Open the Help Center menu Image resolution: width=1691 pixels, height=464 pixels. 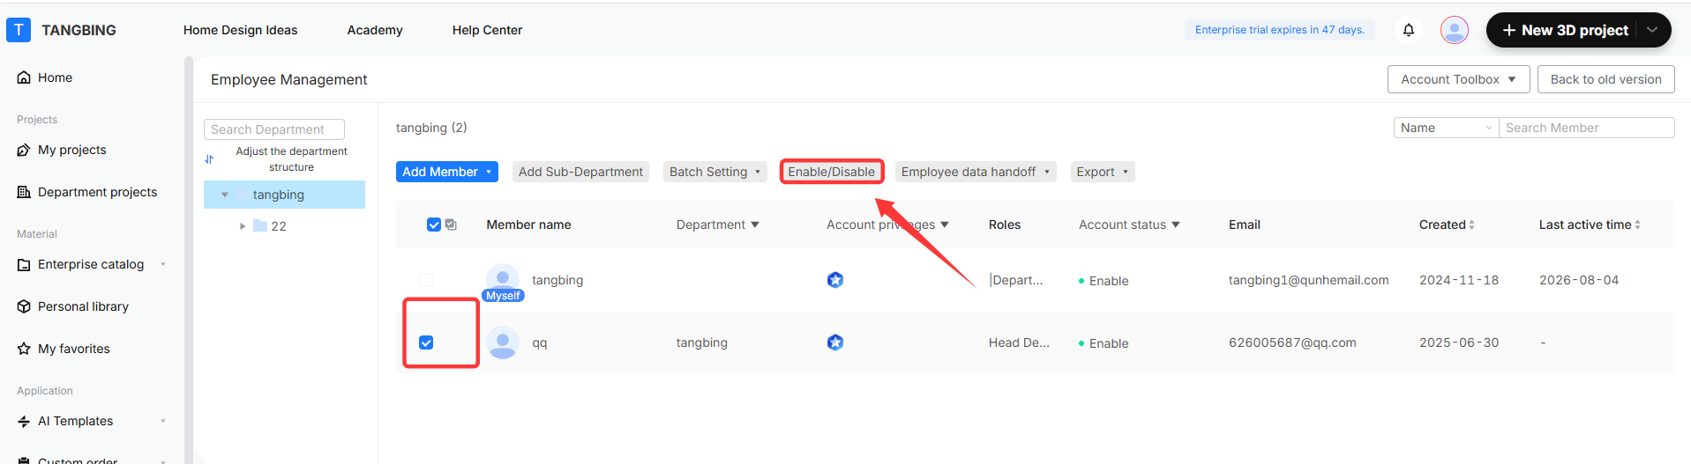pos(487,30)
